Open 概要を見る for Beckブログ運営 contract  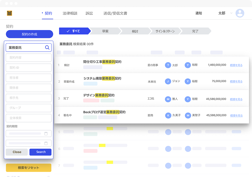[236, 116]
